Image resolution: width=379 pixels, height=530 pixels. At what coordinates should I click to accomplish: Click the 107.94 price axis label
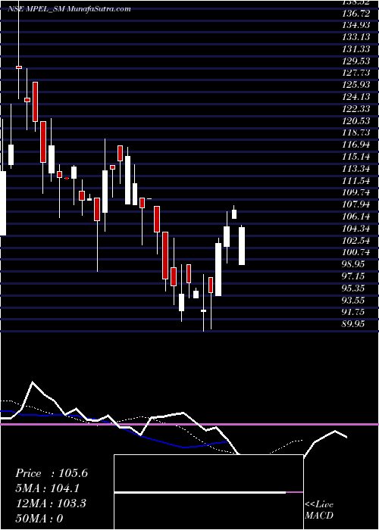[x=356, y=204]
